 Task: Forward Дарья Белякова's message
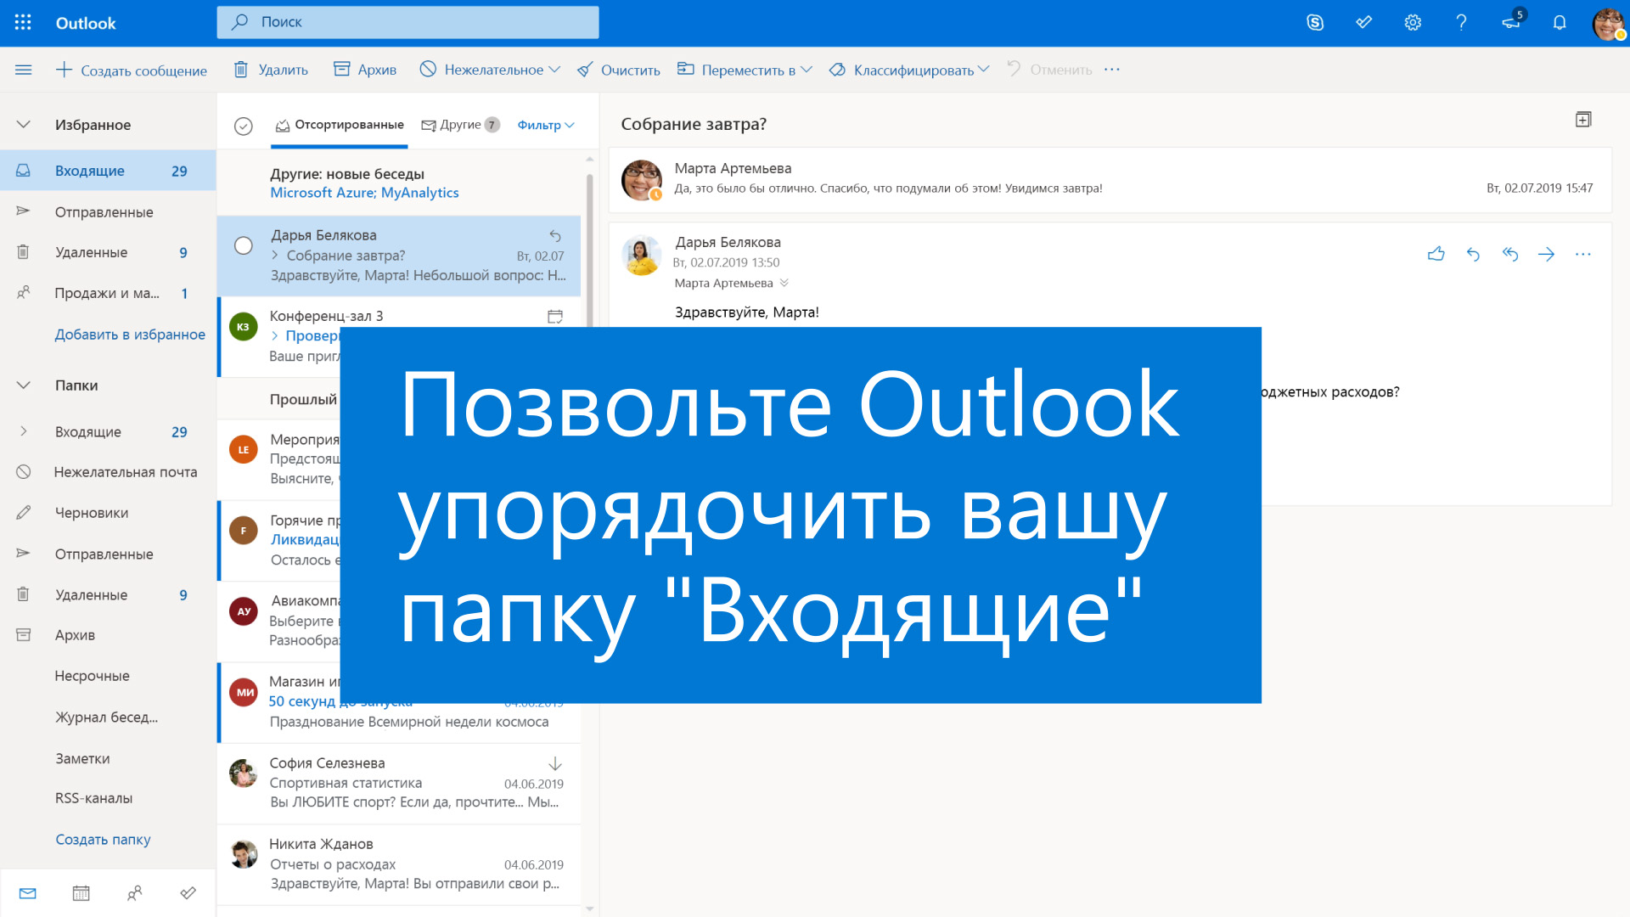coord(1547,254)
